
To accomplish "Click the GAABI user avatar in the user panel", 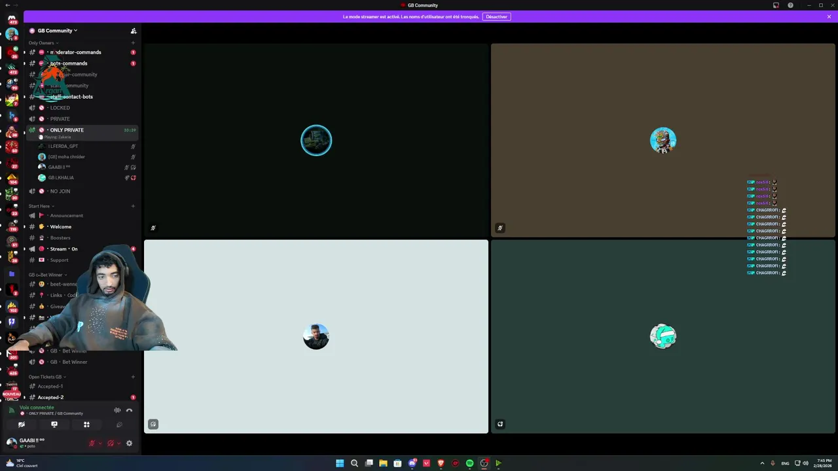I will coord(11,443).
